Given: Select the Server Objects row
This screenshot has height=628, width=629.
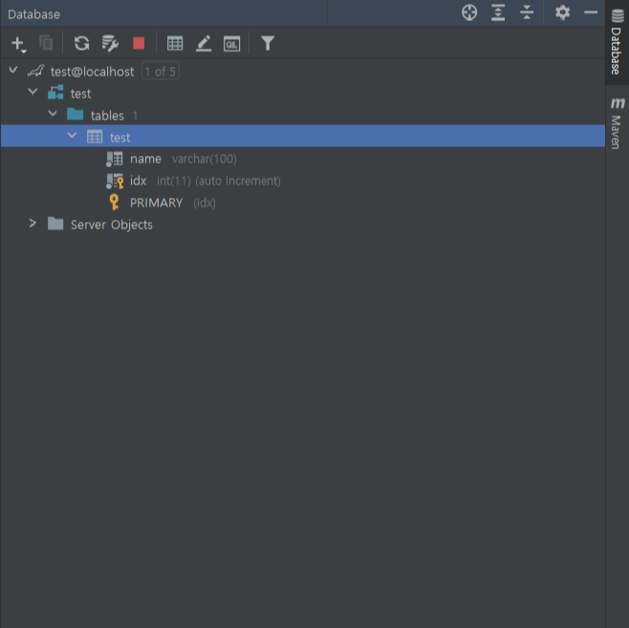Looking at the screenshot, I should click(303, 225).
